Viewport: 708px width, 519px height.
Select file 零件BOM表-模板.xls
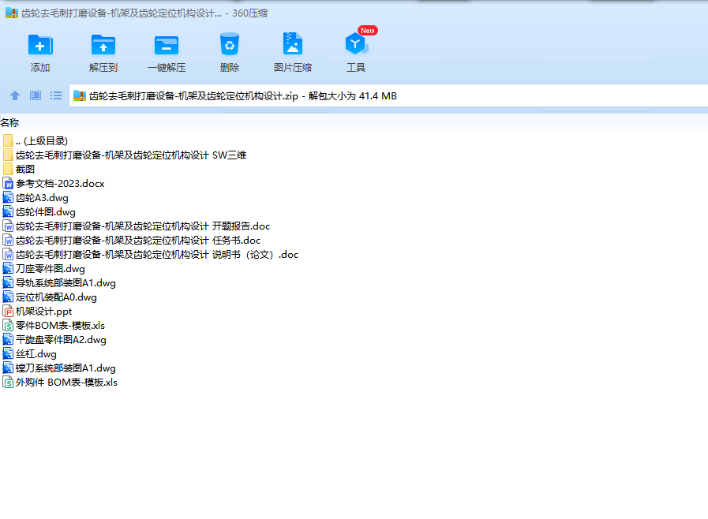(x=54, y=326)
